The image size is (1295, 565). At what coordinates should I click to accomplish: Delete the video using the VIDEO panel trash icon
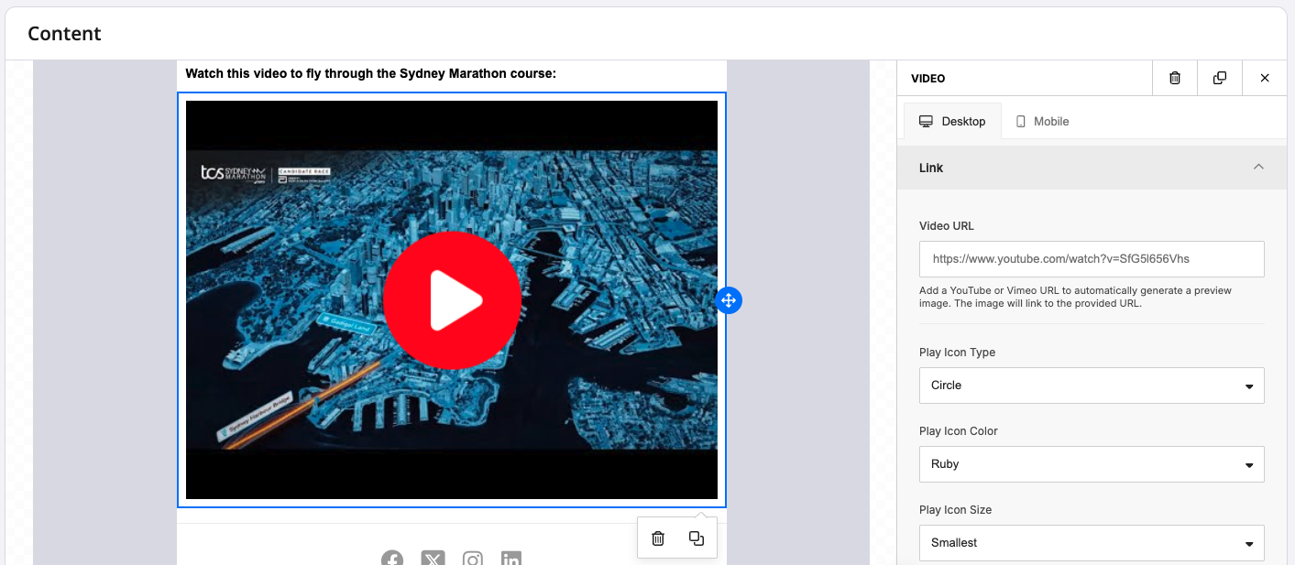1175,79
